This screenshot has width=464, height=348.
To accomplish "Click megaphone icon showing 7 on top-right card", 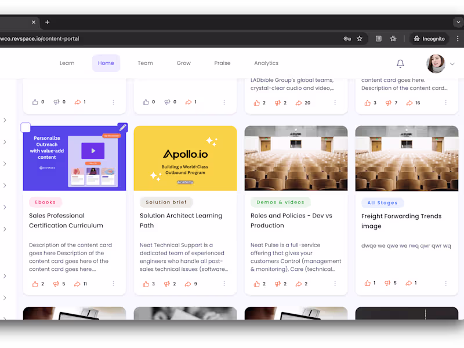I will (x=388, y=103).
